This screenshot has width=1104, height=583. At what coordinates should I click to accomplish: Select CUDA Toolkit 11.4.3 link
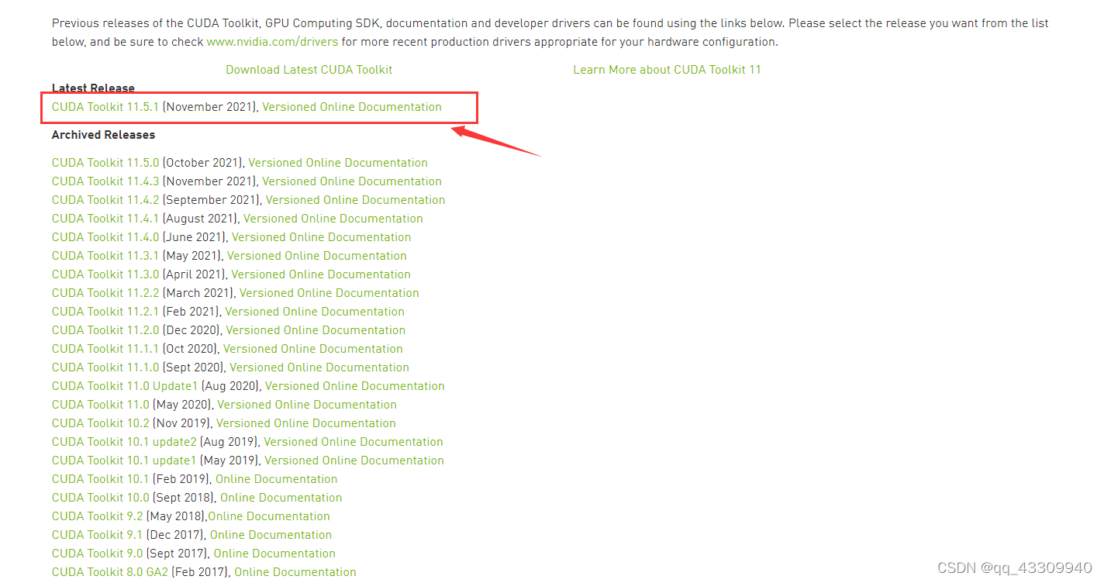pyautogui.click(x=105, y=181)
